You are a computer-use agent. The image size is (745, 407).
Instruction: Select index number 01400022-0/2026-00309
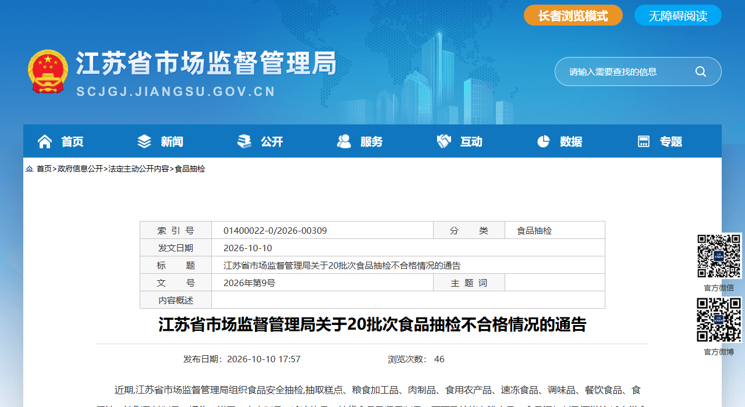[x=275, y=230]
